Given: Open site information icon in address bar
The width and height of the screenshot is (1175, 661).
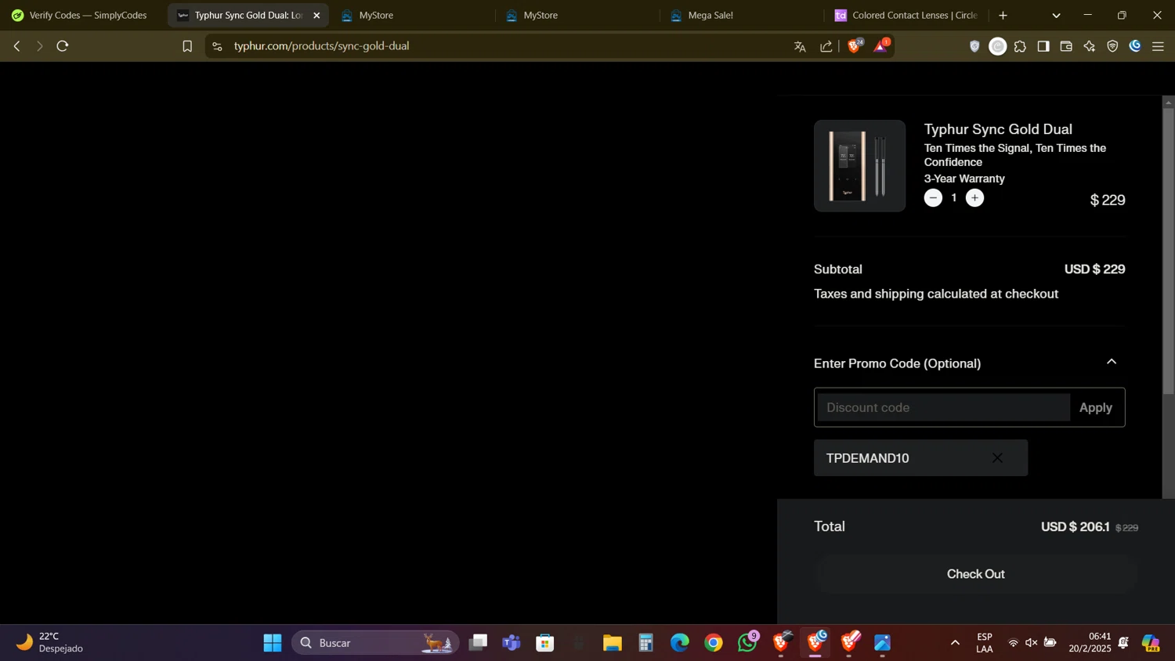Looking at the screenshot, I should (217, 46).
